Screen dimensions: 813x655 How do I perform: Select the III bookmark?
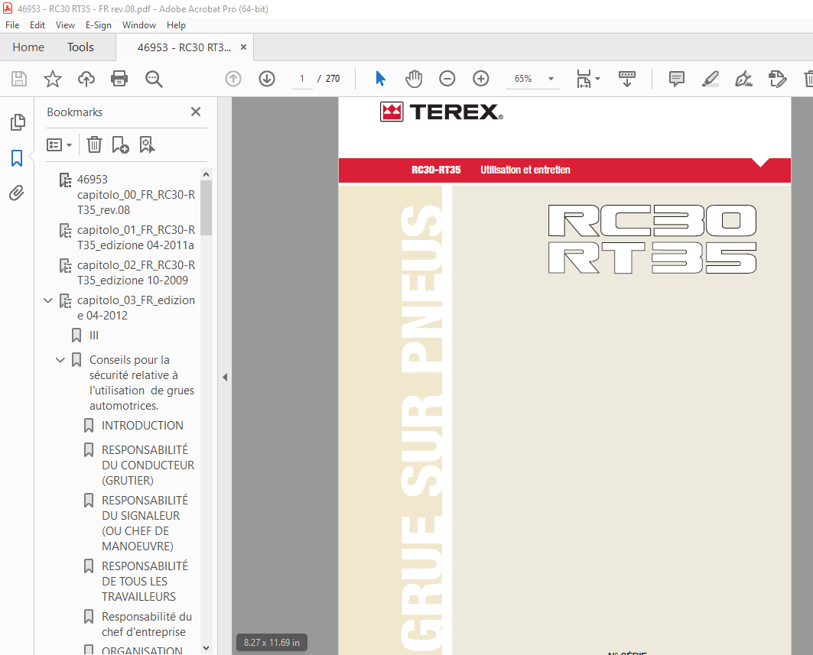pos(94,336)
